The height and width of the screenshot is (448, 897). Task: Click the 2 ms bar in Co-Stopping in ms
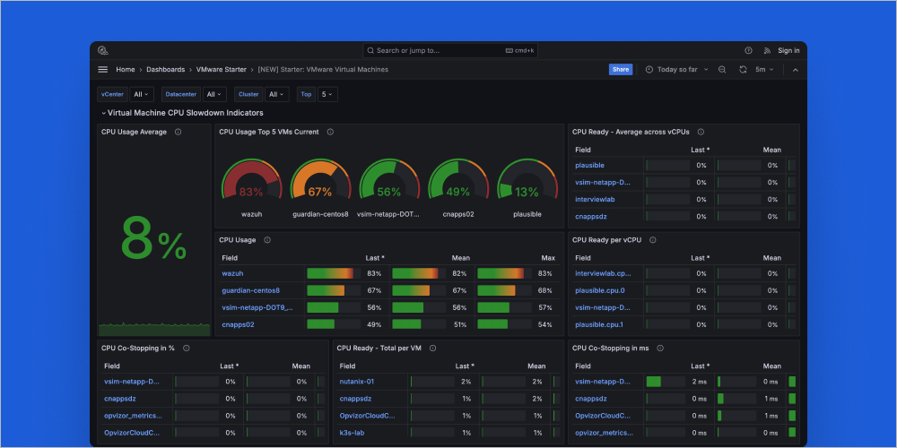(x=653, y=382)
